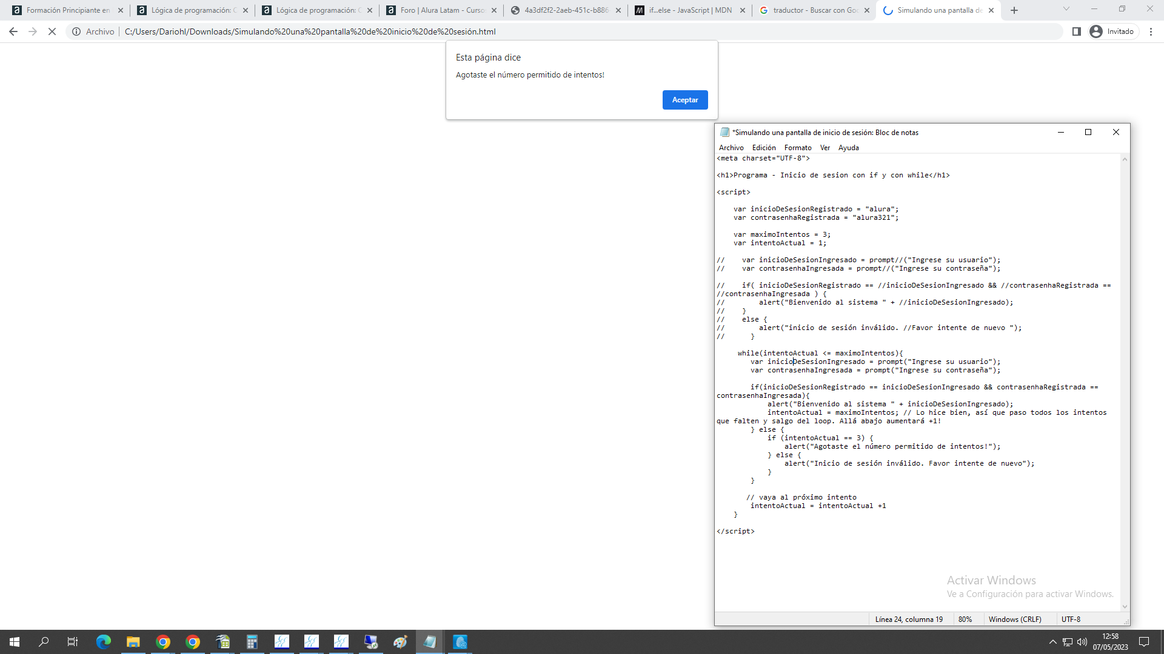Screen dimensions: 1164x654
Task: Click the '</script>' closing tag line
Action: (x=735, y=531)
